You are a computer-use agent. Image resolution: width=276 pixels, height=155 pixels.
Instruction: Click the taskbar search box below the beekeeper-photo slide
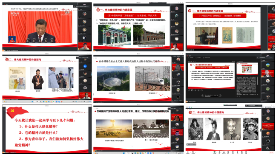tap(37, 101)
